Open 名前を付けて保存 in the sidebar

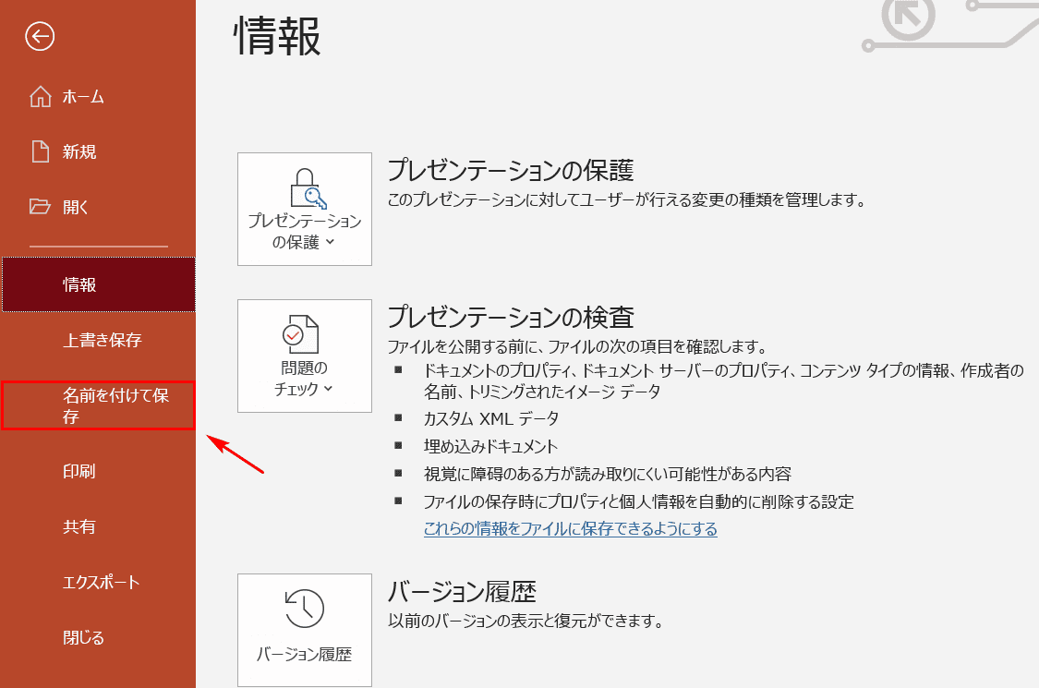click(x=98, y=405)
